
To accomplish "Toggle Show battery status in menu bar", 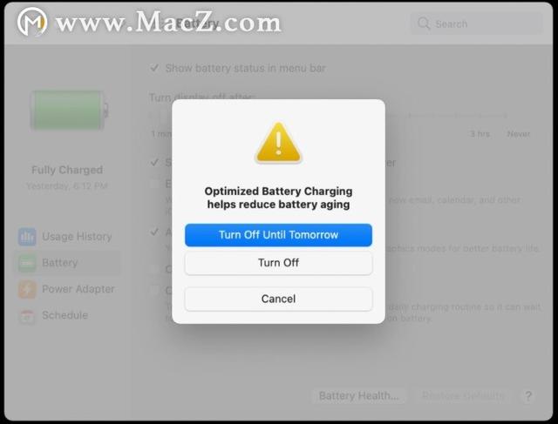I will (154, 68).
